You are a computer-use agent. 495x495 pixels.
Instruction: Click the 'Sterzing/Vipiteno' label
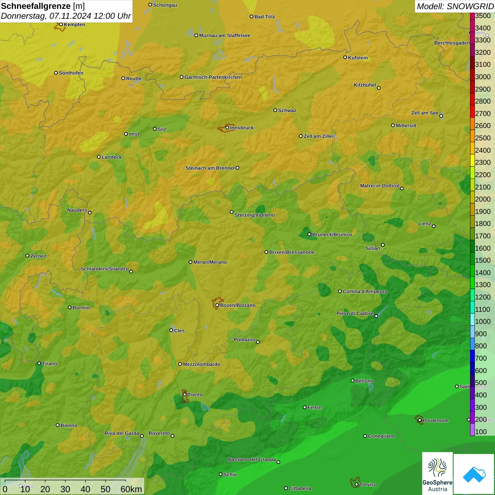tap(255, 215)
